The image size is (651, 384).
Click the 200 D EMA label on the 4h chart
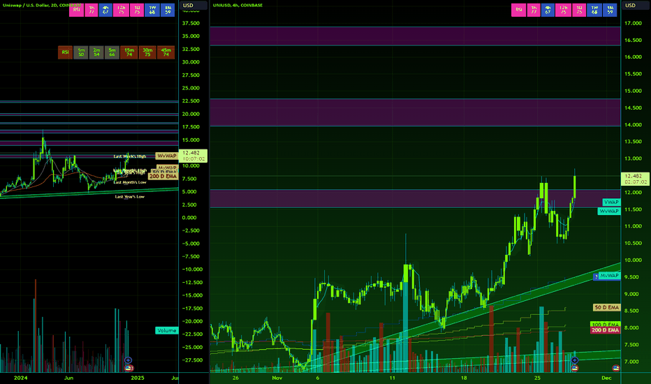tap(606, 330)
